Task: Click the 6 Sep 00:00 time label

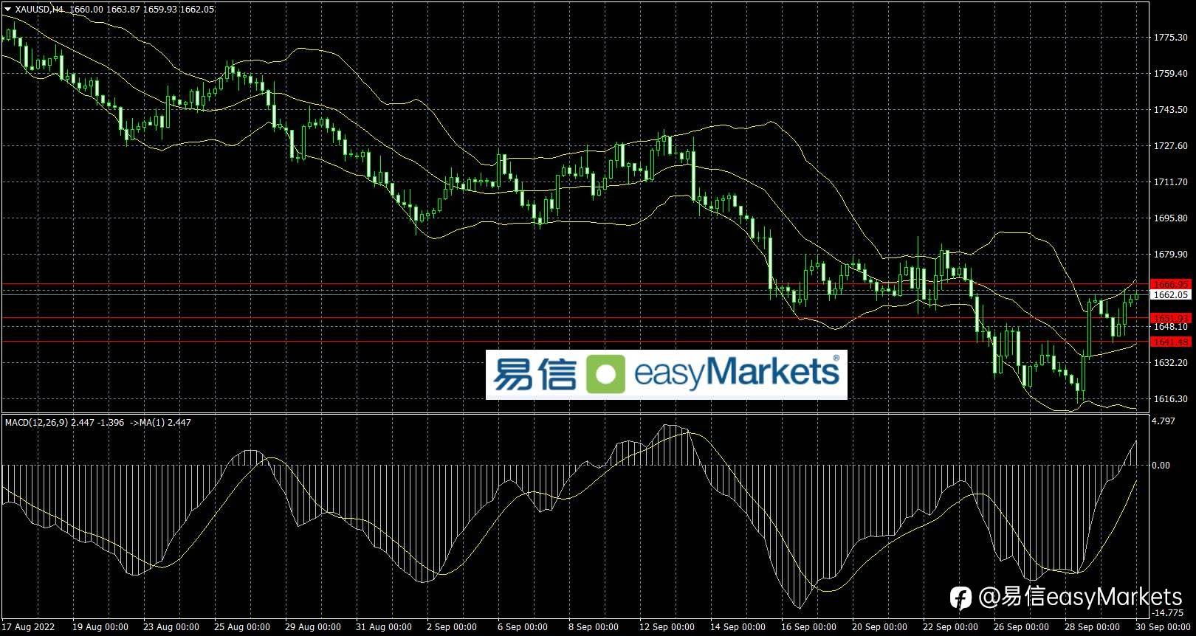Action: (x=523, y=627)
